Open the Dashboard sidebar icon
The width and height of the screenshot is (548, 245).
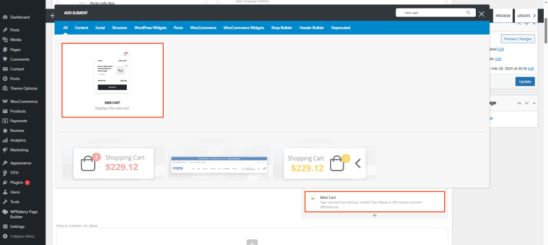5,17
